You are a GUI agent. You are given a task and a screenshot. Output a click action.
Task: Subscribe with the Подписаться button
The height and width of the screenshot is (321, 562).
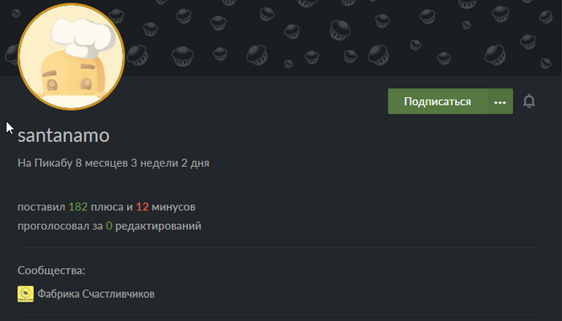[x=438, y=101]
